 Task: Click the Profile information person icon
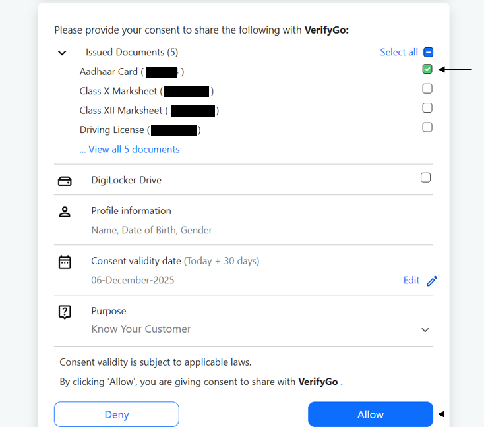(65, 212)
